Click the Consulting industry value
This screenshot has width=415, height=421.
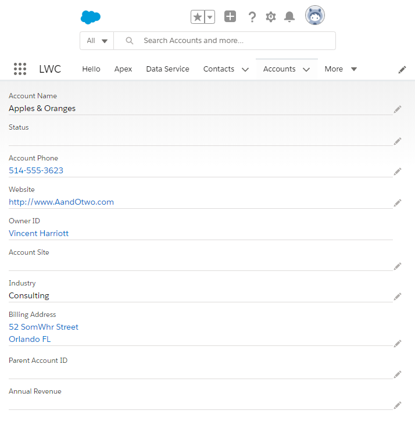[29, 295]
